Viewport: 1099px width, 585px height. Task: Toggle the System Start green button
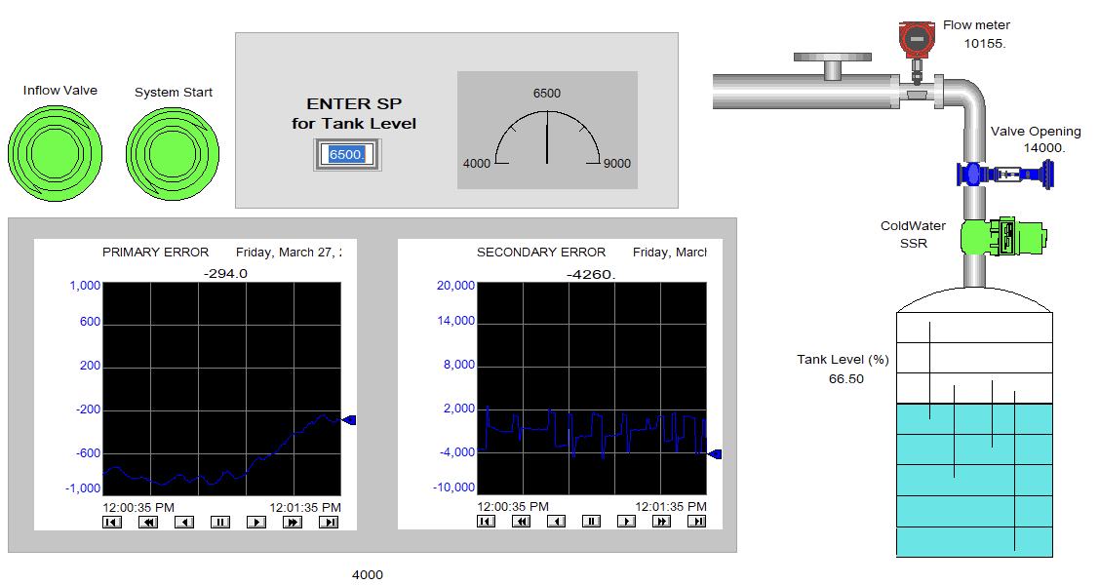(173, 154)
